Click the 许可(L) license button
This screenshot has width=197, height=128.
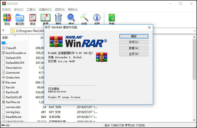click(134, 42)
